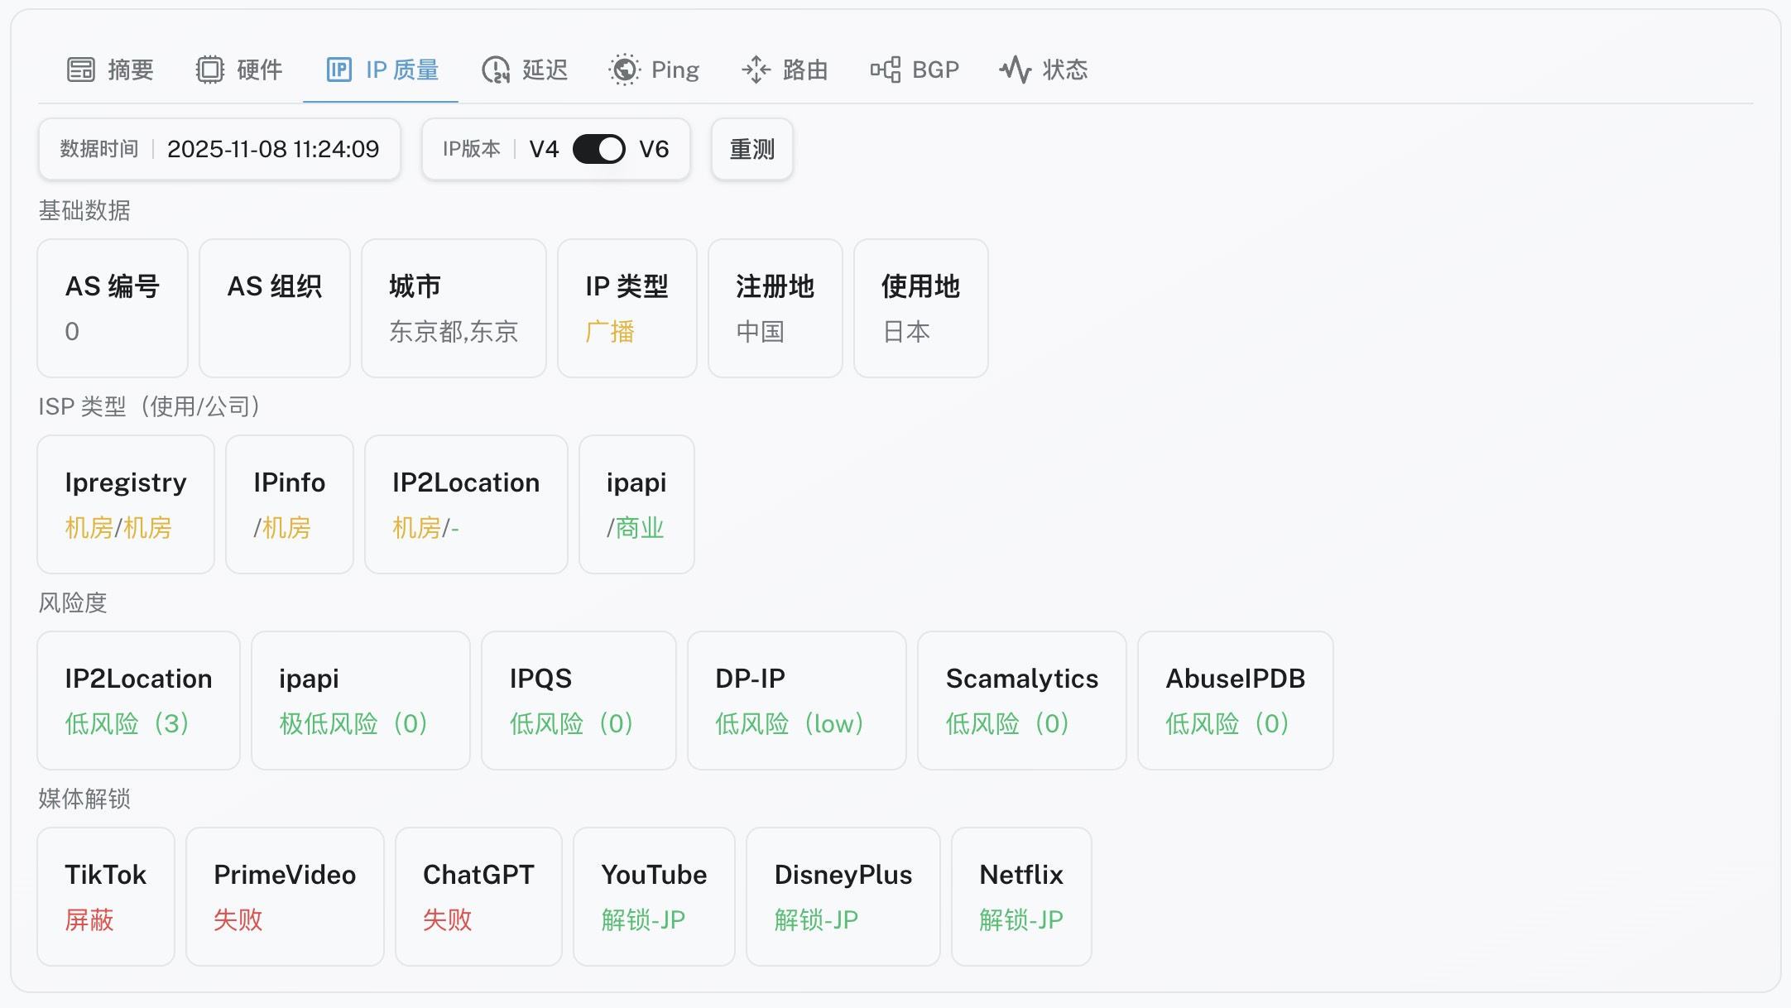Select the V4 label

[544, 149]
